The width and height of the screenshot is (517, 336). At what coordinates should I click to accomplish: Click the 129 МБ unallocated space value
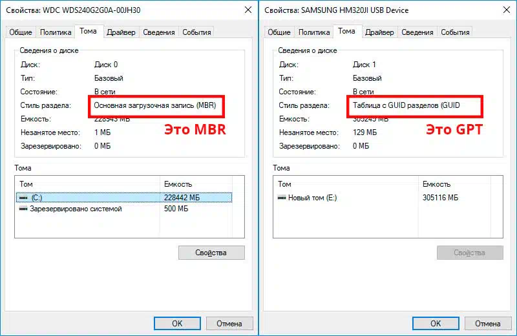coord(364,132)
